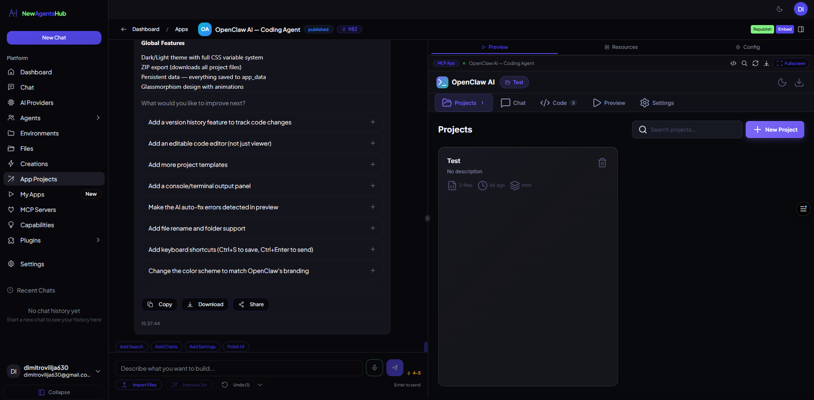Screen dimensions: 814x400
Task: Add version history suggestion via plus icon
Action: (373, 122)
